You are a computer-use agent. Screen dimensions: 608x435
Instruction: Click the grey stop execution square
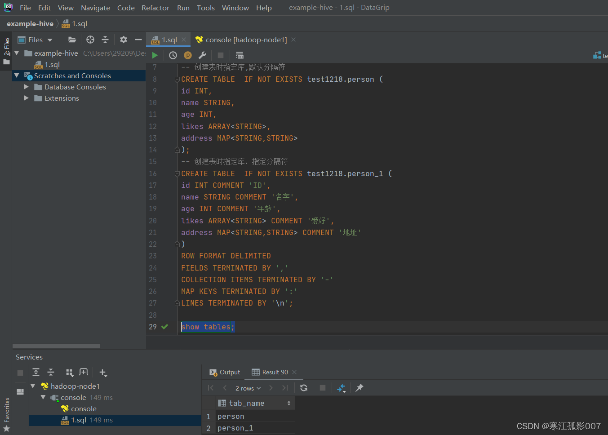pyautogui.click(x=221, y=55)
